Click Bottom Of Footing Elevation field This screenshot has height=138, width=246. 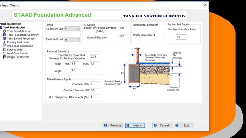coord(124,28)
